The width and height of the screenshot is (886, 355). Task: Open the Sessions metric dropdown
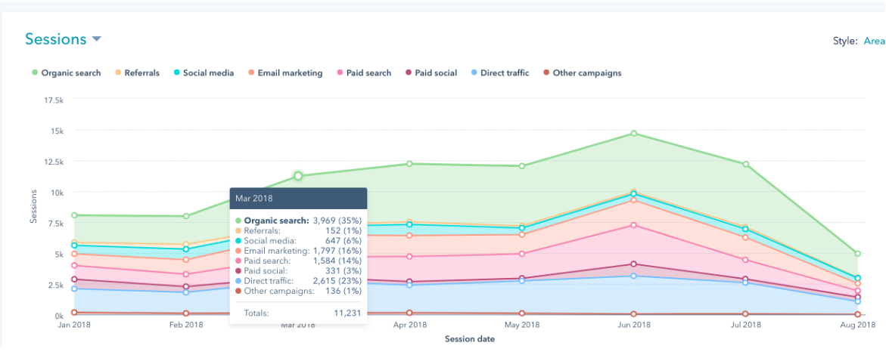63,39
